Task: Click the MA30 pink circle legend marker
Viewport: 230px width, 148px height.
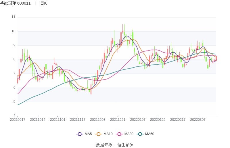Action: pos(119,134)
